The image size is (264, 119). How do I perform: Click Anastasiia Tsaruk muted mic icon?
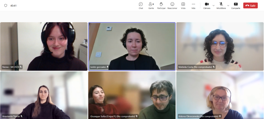click(22, 116)
